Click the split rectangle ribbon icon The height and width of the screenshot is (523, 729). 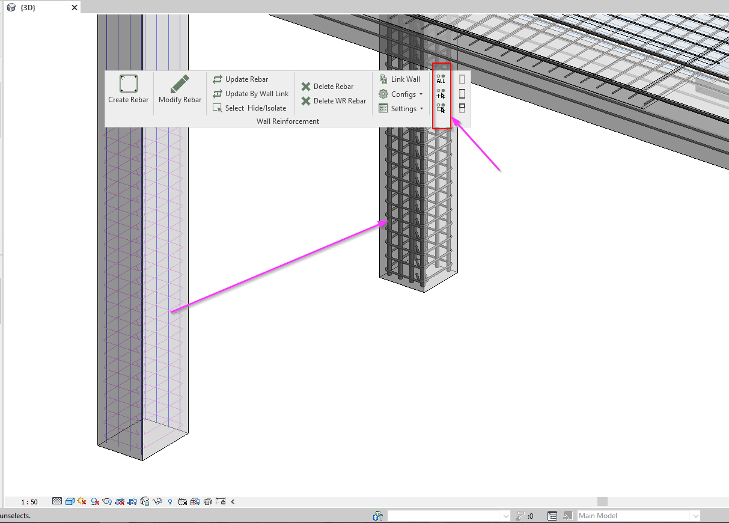click(462, 108)
